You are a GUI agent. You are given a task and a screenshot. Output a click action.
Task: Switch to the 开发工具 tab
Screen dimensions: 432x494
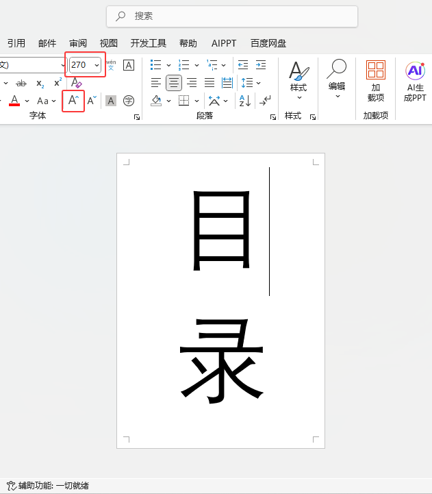[x=149, y=43]
